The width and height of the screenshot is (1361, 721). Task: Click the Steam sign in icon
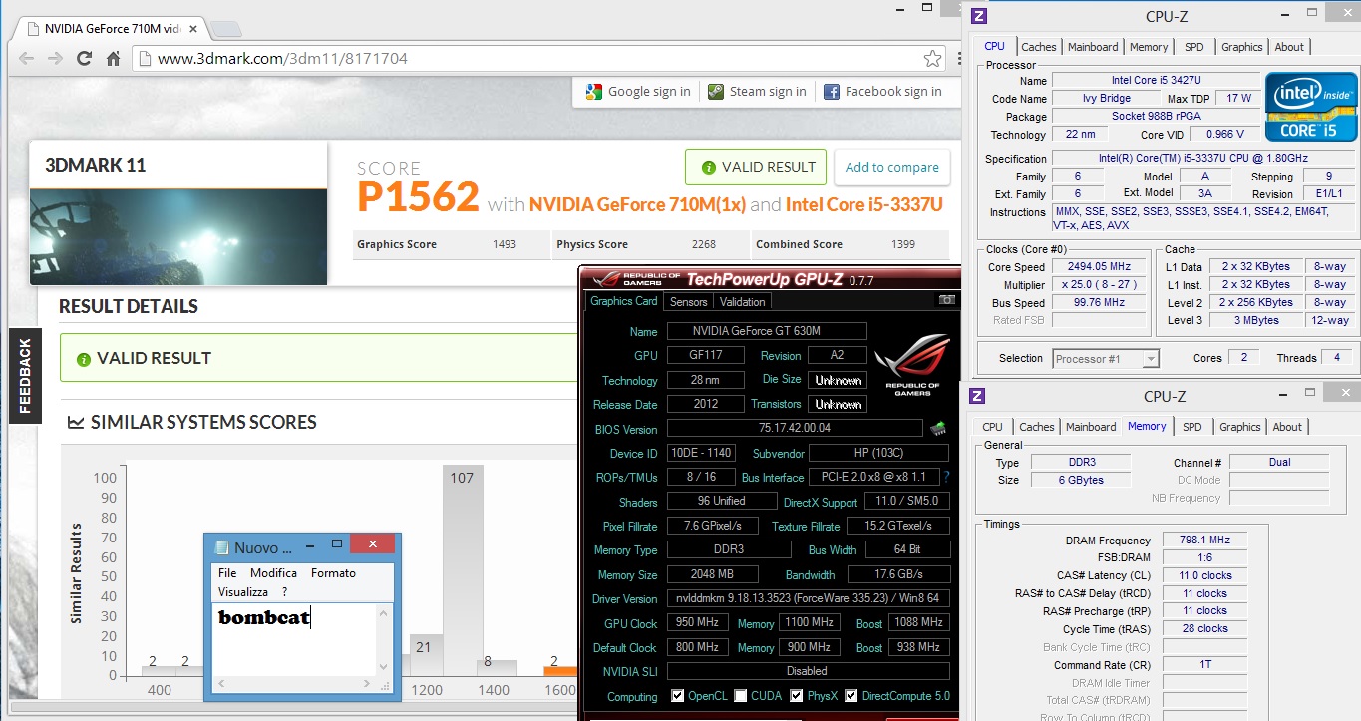click(716, 92)
